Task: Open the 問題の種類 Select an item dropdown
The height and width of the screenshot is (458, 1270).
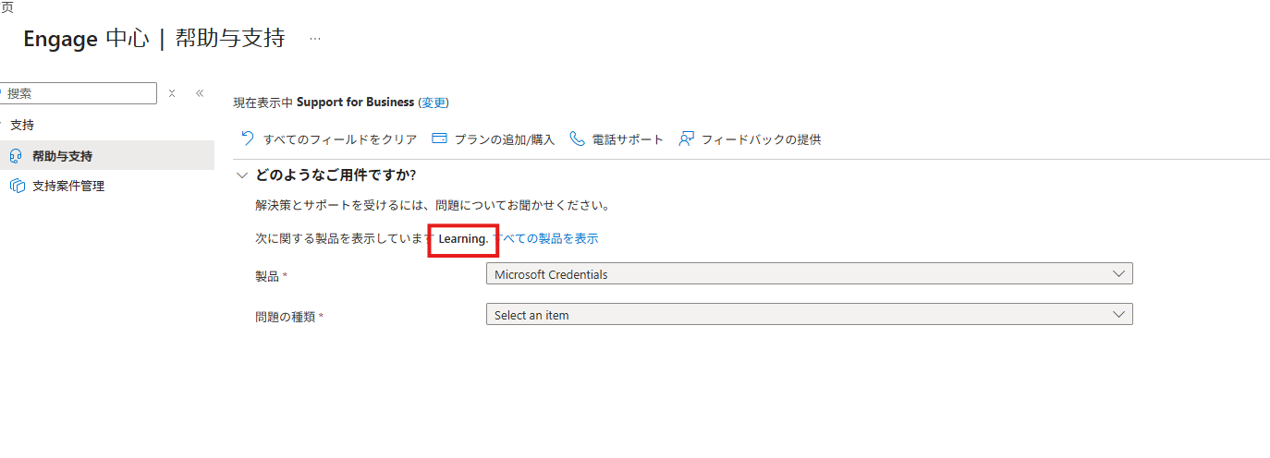Action: 809,315
